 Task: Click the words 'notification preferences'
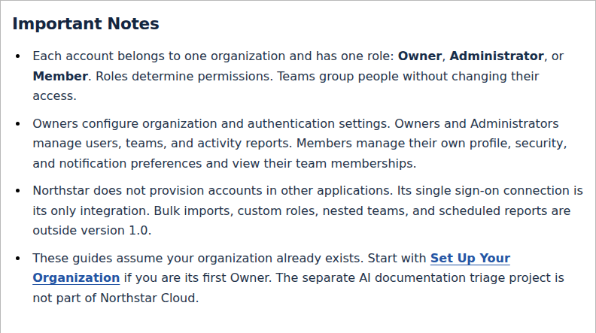point(130,164)
